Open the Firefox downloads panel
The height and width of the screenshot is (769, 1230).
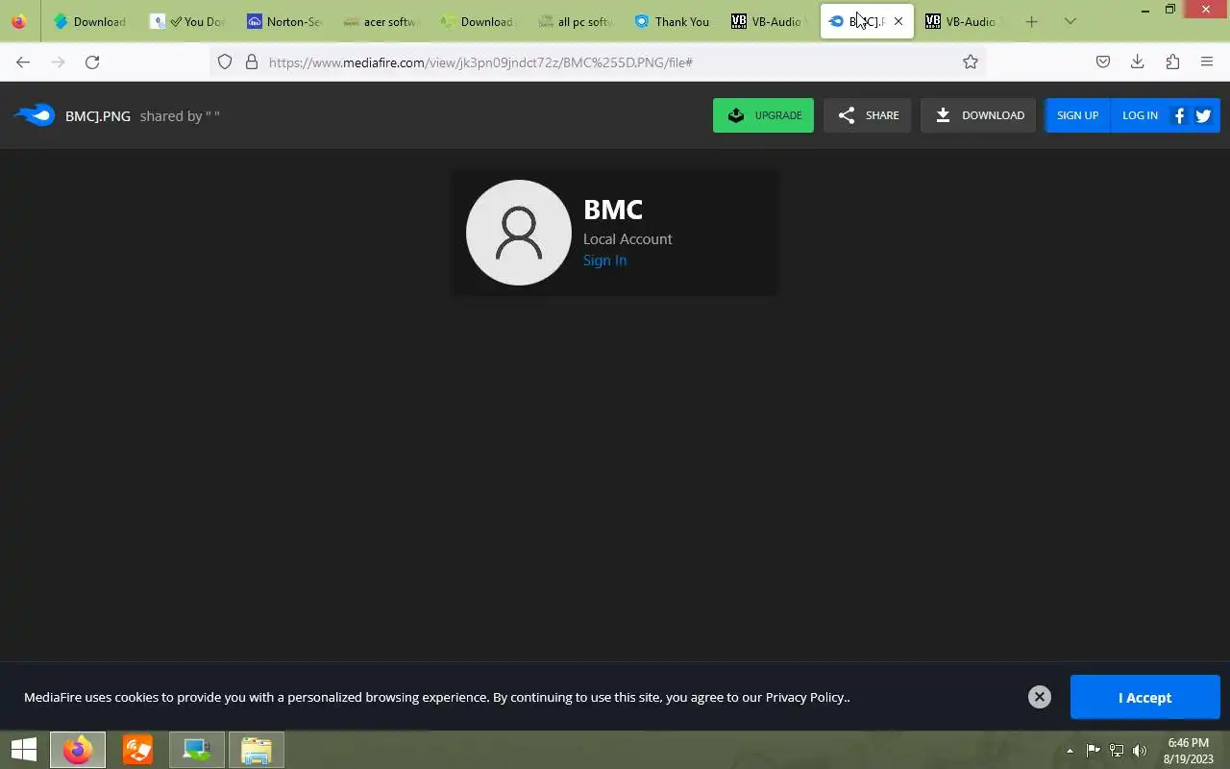pos(1138,62)
